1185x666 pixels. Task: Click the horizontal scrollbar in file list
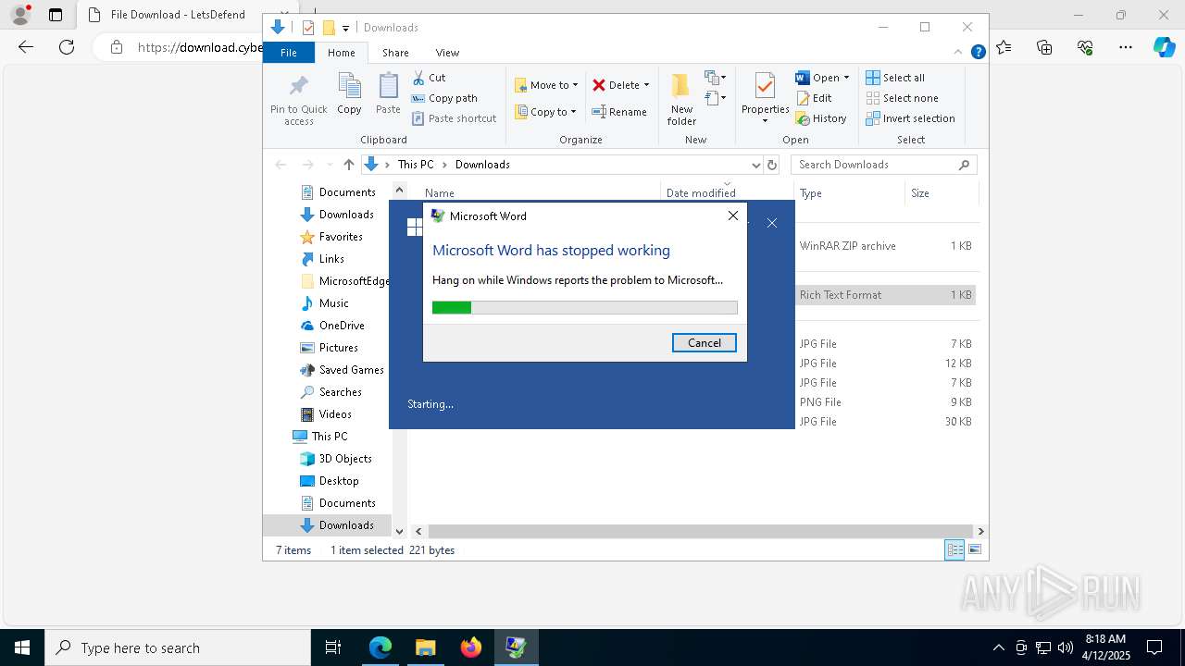pyautogui.click(x=699, y=532)
